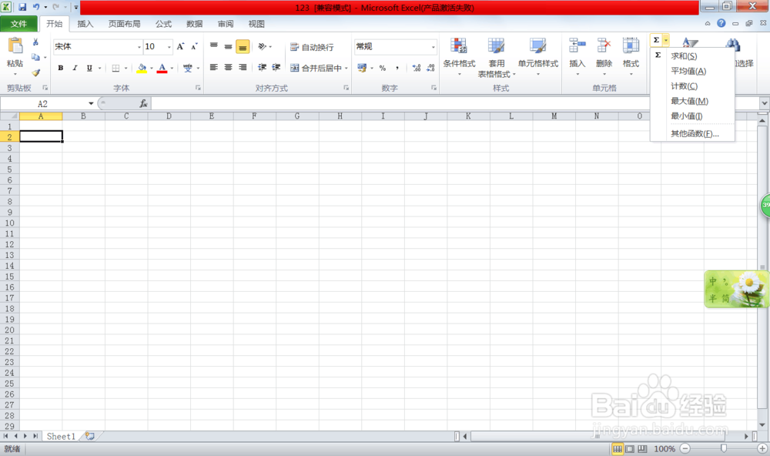
Task: Switch to Page Layout view in status bar
Action: click(630, 448)
